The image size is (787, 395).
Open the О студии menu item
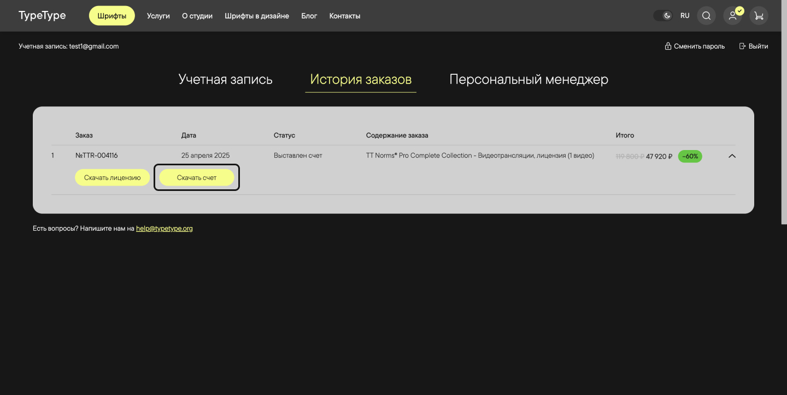click(x=197, y=16)
